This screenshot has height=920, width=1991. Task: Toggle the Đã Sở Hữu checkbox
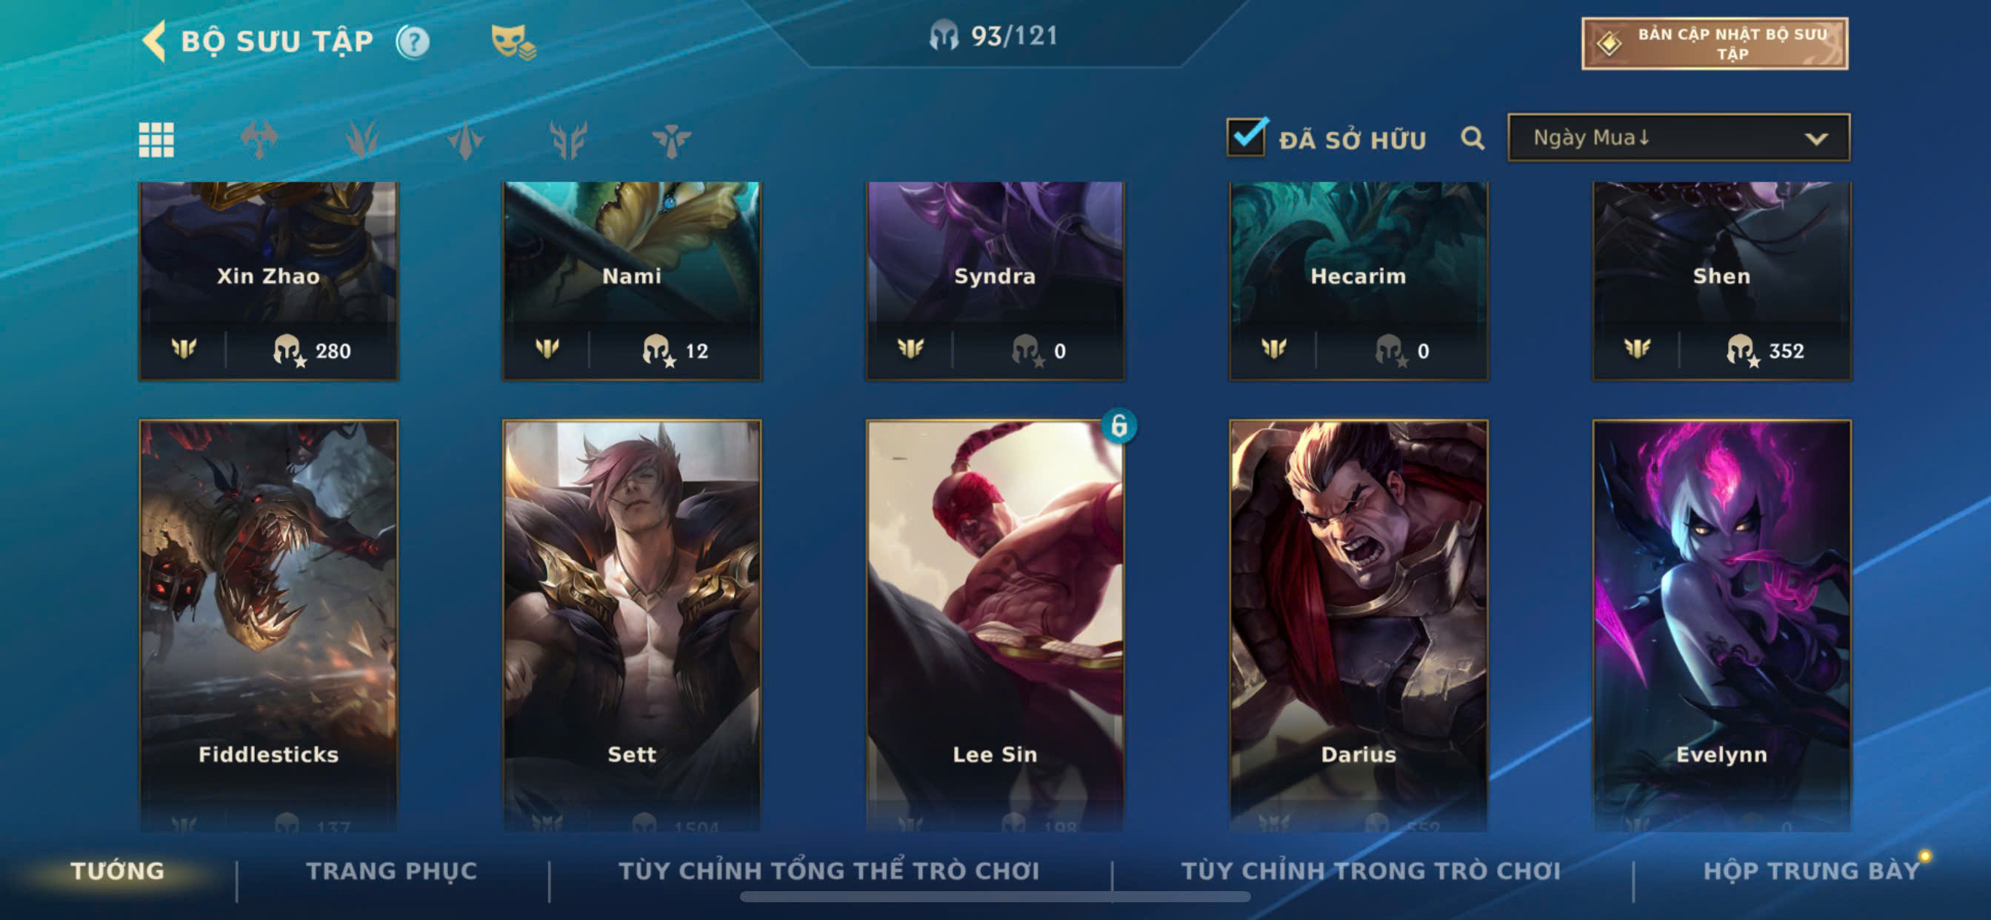coord(1246,137)
